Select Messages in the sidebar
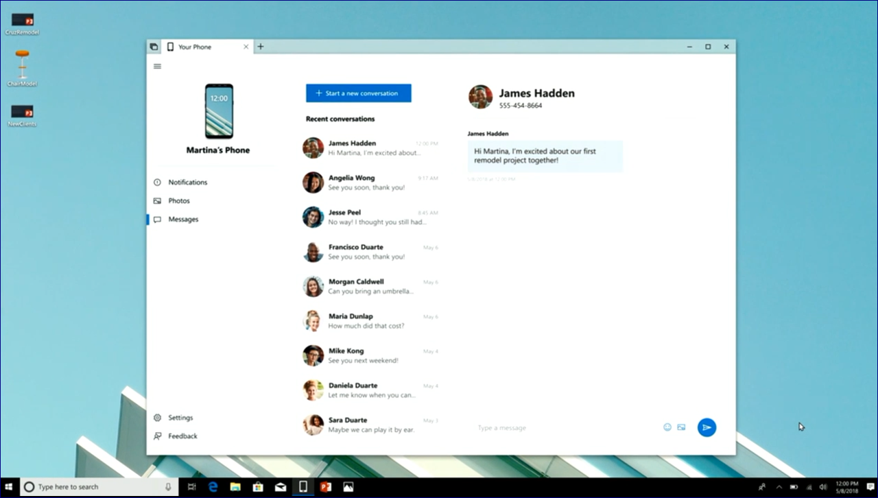 click(x=183, y=220)
